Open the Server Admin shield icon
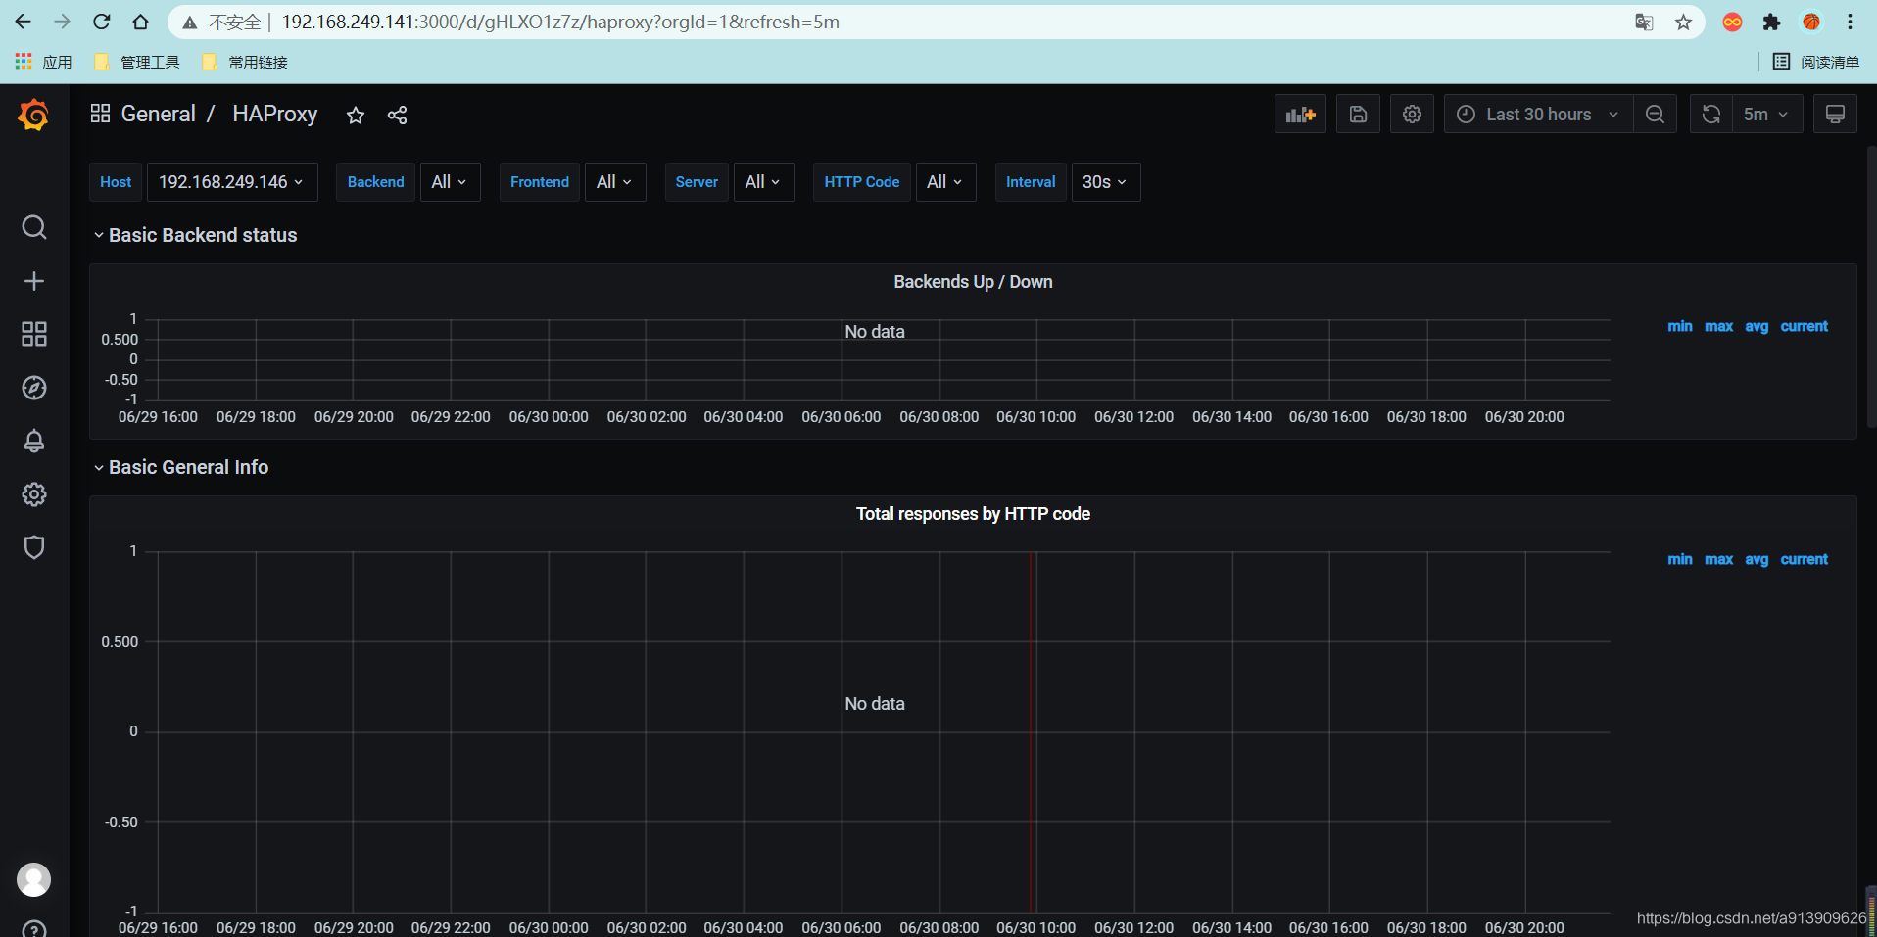 tap(34, 547)
